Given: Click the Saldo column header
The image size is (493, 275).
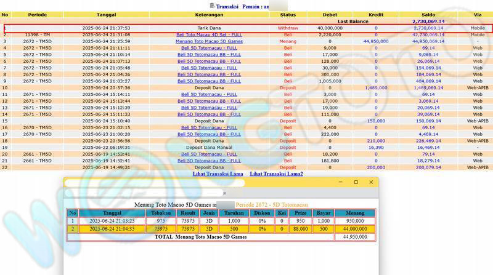Looking at the screenshot, I should (x=428, y=14).
